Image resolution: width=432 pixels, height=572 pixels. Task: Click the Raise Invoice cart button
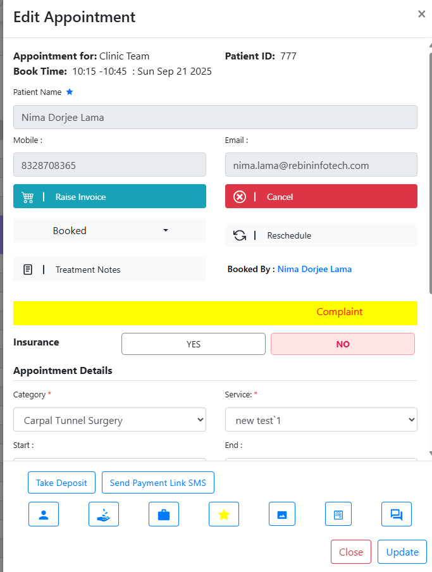(109, 197)
